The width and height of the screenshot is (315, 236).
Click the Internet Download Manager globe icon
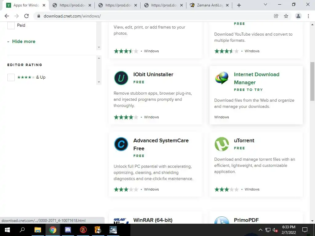point(222,78)
